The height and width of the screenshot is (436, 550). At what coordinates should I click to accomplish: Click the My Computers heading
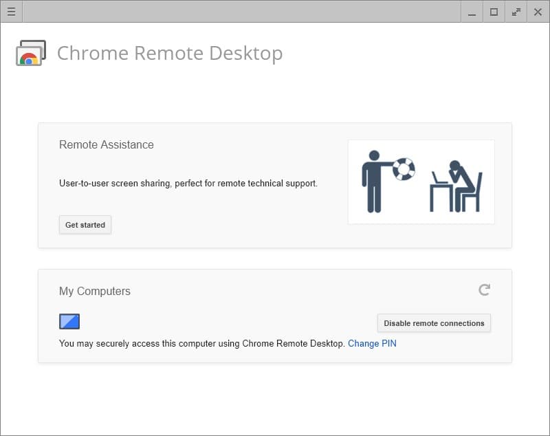click(x=95, y=291)
